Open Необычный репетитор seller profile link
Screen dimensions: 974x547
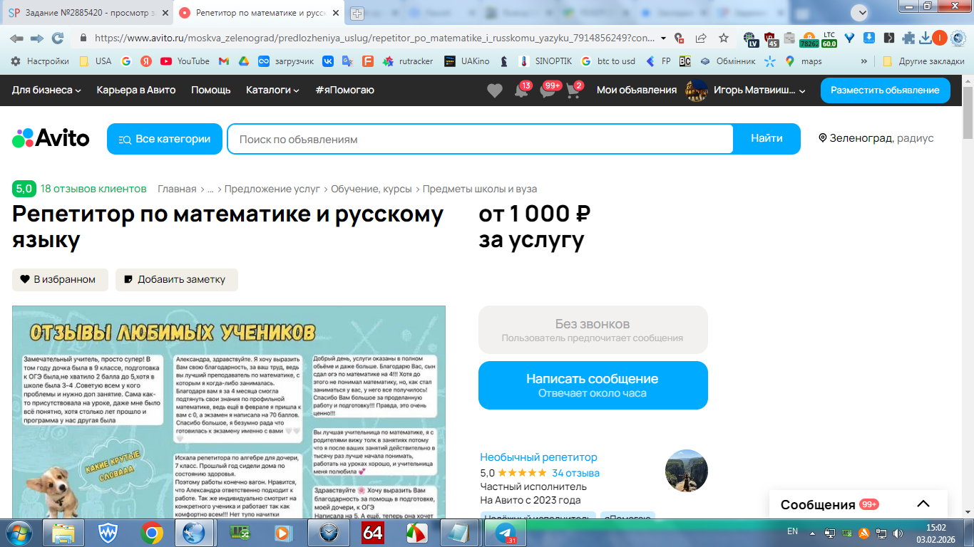pyautogui.click(x=538, y=457)
